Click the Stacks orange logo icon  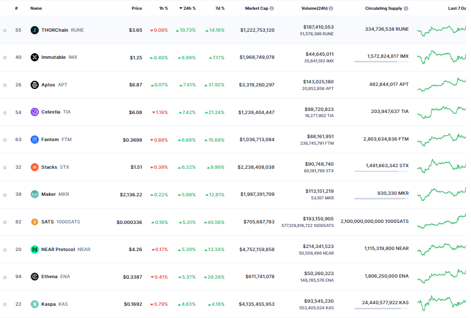coord(35,167)
